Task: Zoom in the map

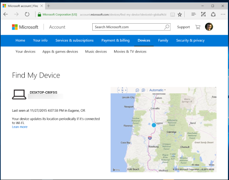Action: [x=143, y=90]
